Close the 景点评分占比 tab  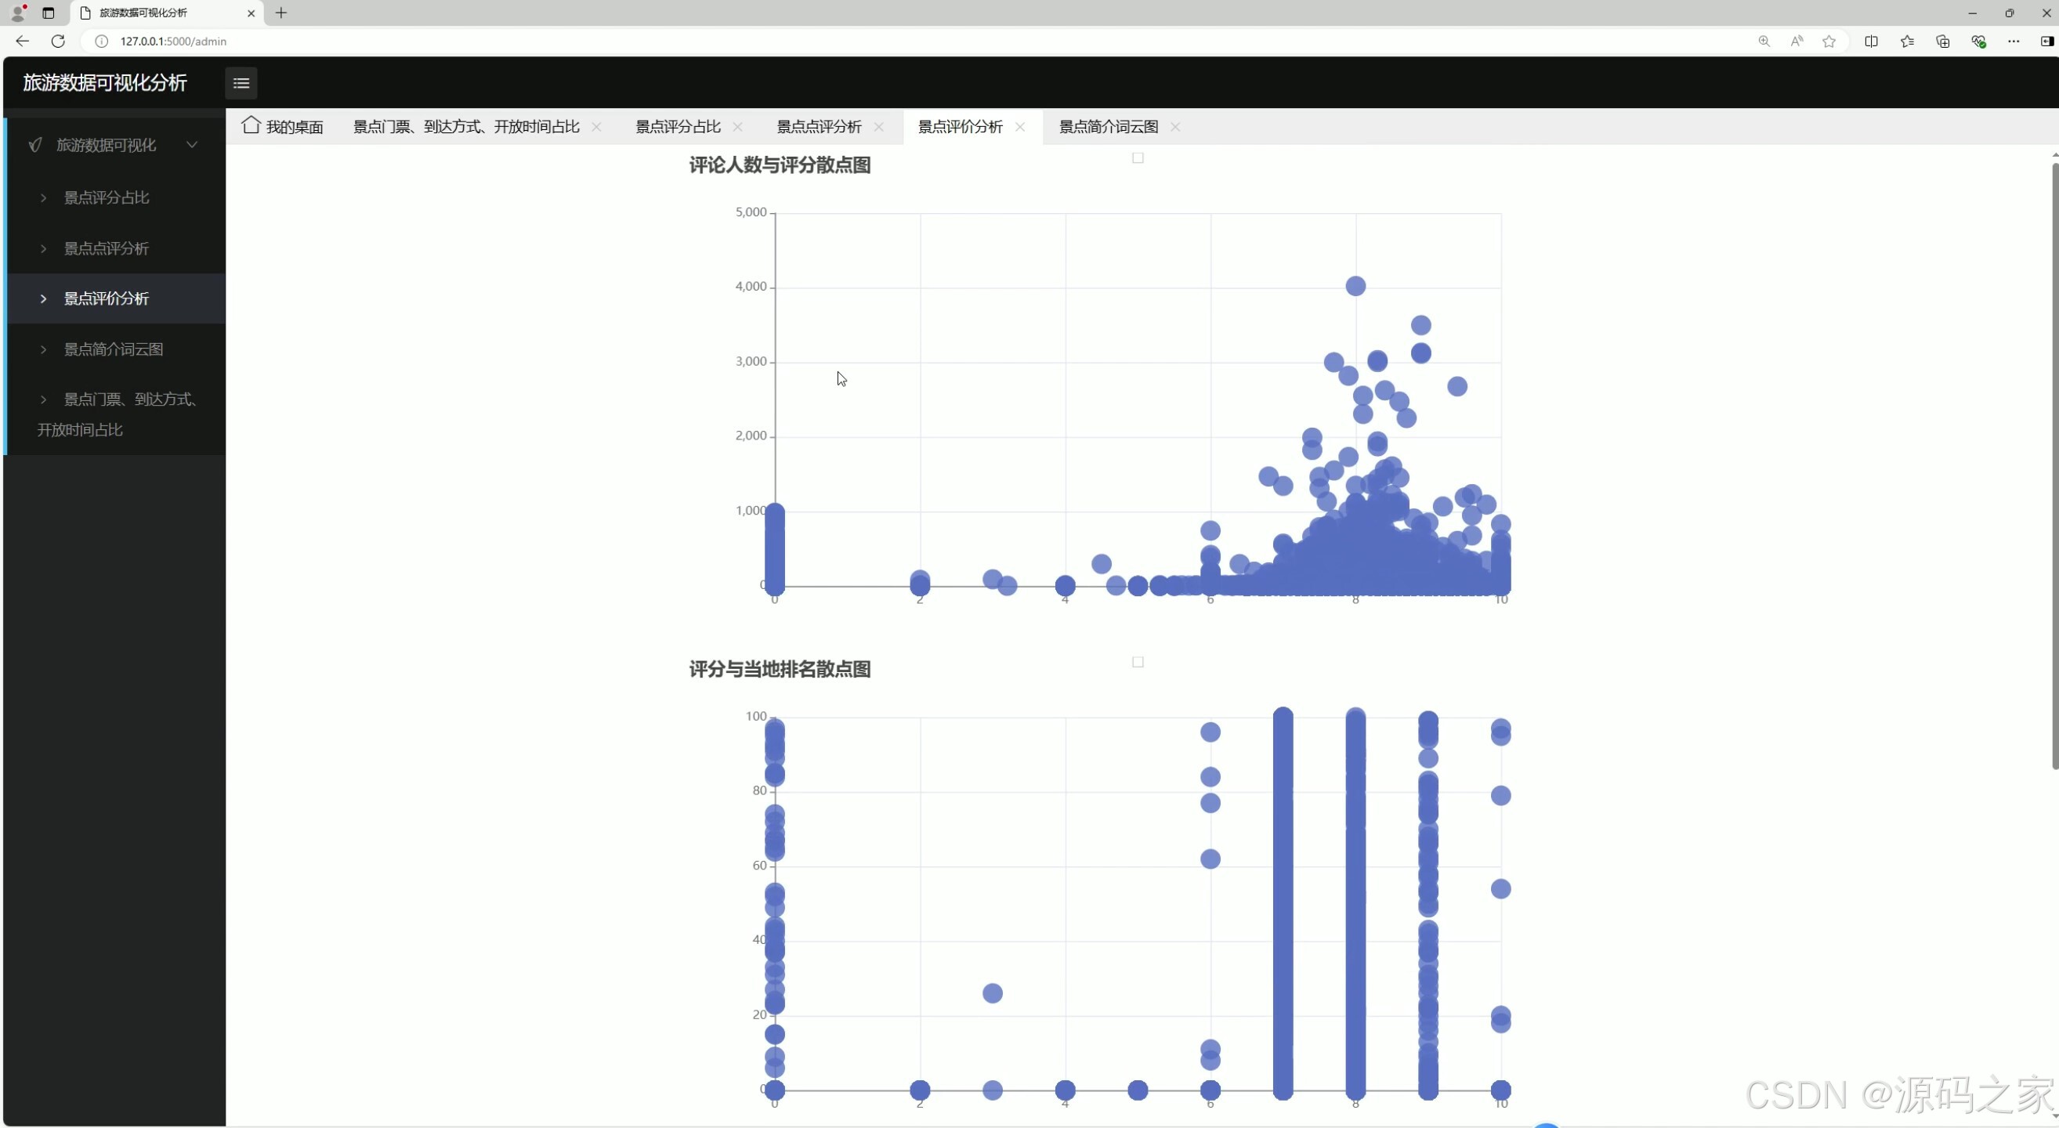738,127
